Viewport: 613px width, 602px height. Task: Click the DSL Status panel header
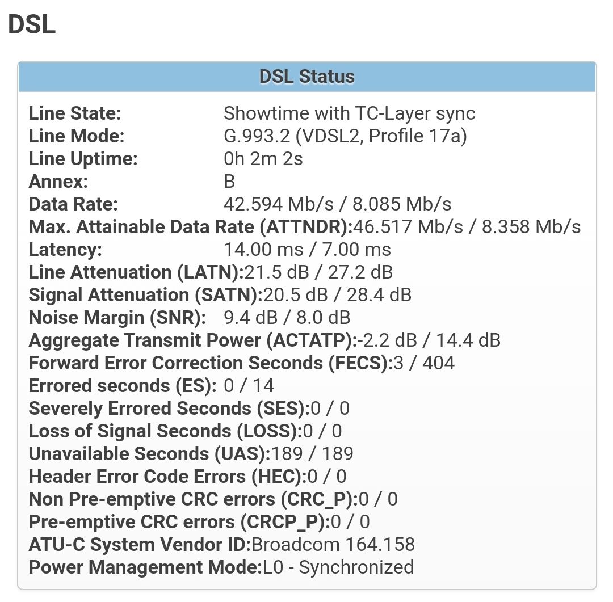[306, 77]
